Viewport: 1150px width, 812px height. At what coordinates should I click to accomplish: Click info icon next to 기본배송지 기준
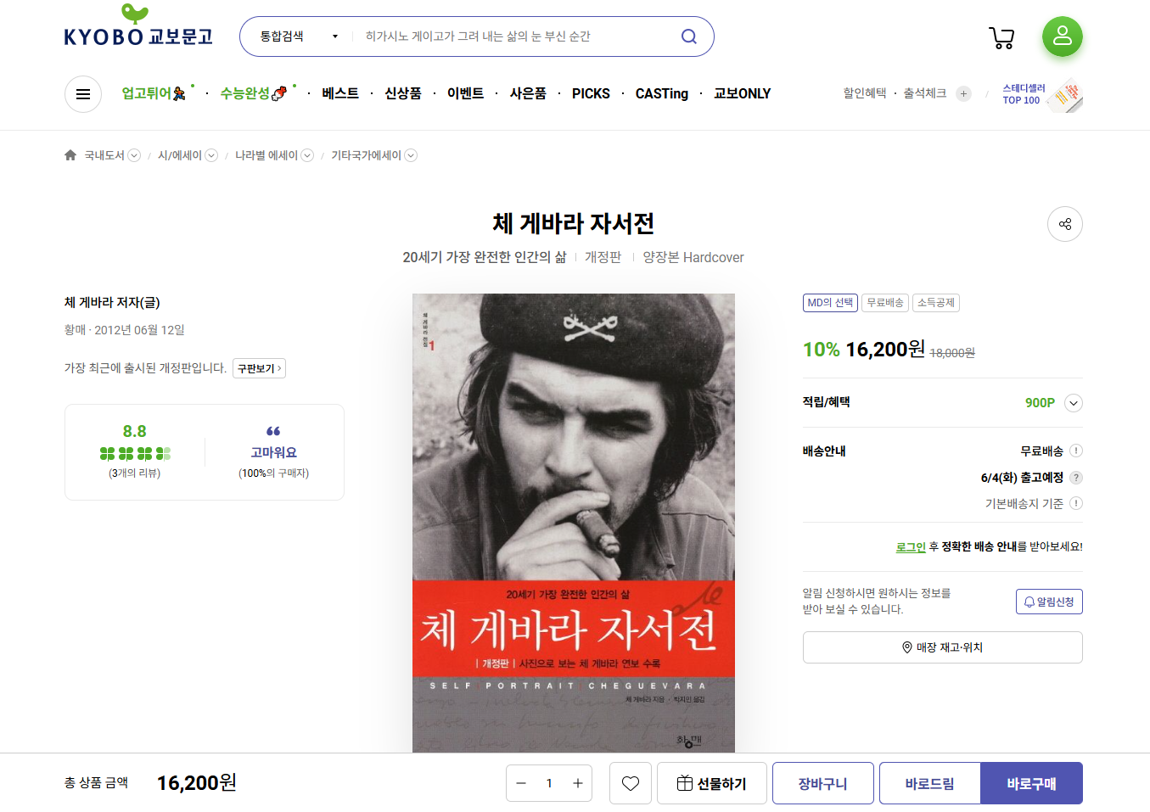1076,503
